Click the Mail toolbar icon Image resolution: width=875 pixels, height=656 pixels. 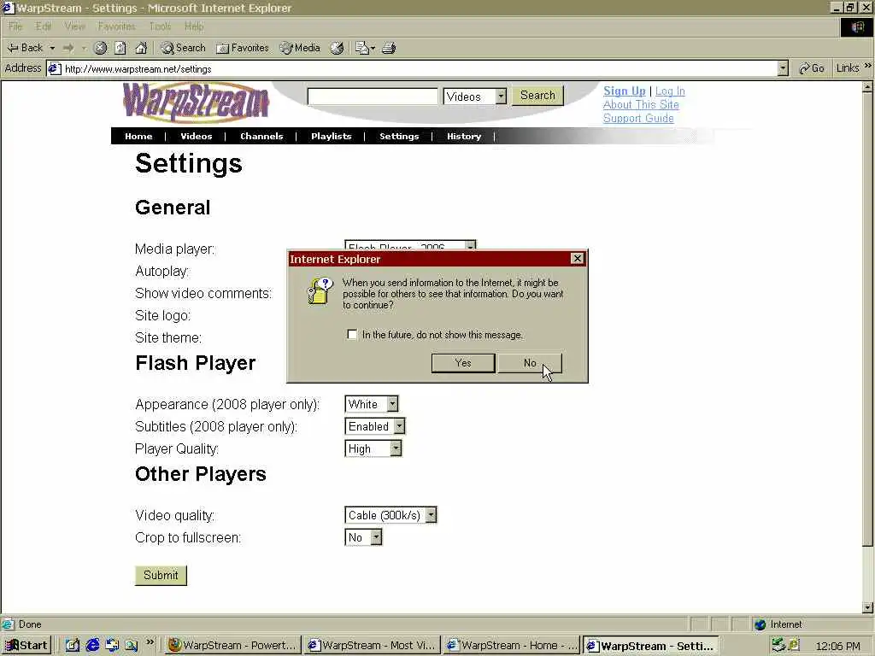pyautogui.click(x=362, y=48)
